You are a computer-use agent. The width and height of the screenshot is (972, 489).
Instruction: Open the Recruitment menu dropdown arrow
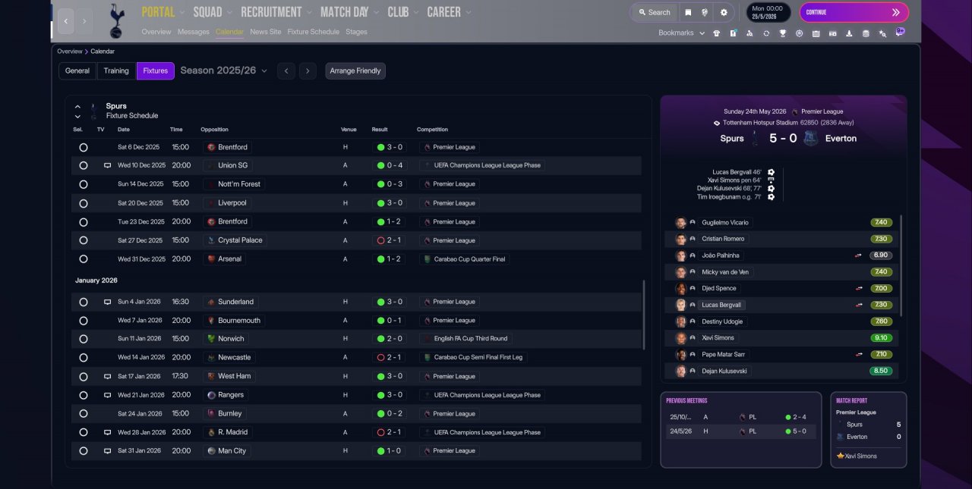point(308,12)
